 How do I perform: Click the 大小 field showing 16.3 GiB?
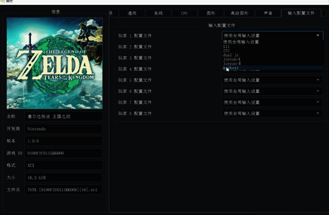click(63, 177)
